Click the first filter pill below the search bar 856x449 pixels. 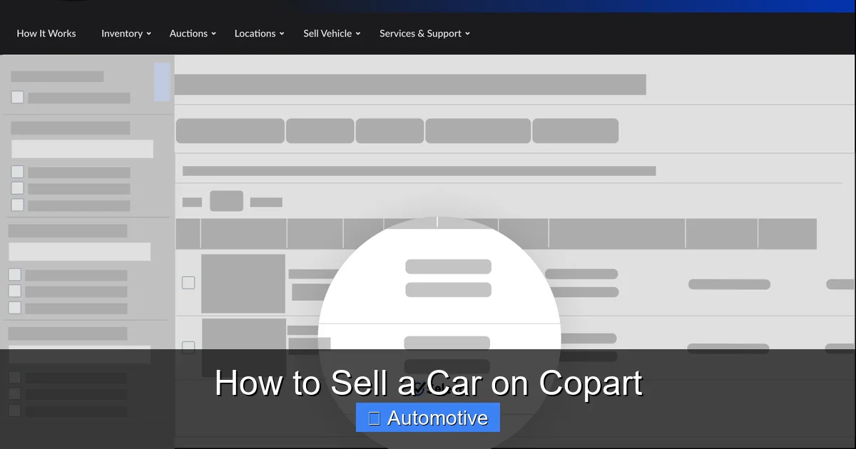pos(230,130)
